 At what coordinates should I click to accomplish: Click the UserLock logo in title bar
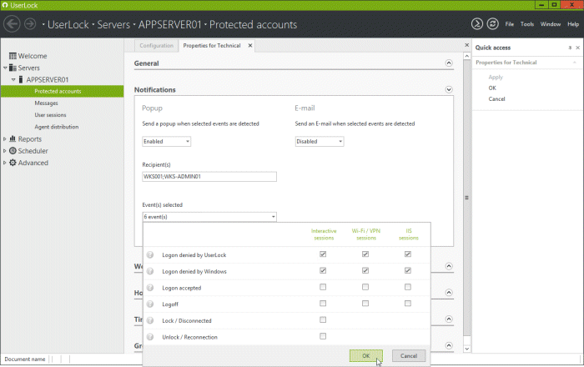[x=5, y=5]
